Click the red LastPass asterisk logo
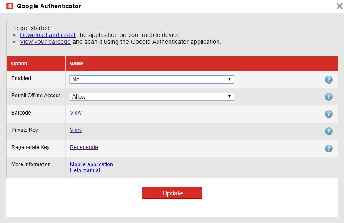The height and width of the screenshot is (223, 344). (10, 6)
